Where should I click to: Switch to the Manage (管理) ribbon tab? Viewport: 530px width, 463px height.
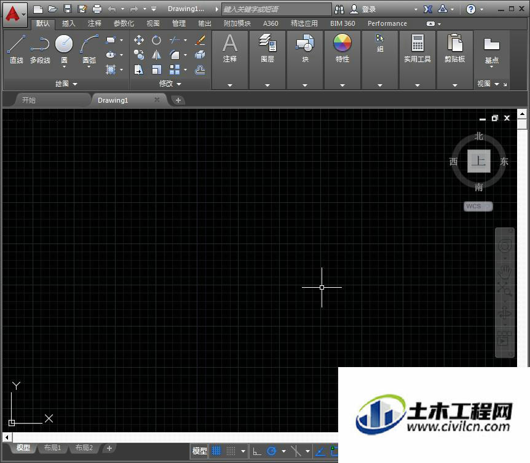coord(179,23)
